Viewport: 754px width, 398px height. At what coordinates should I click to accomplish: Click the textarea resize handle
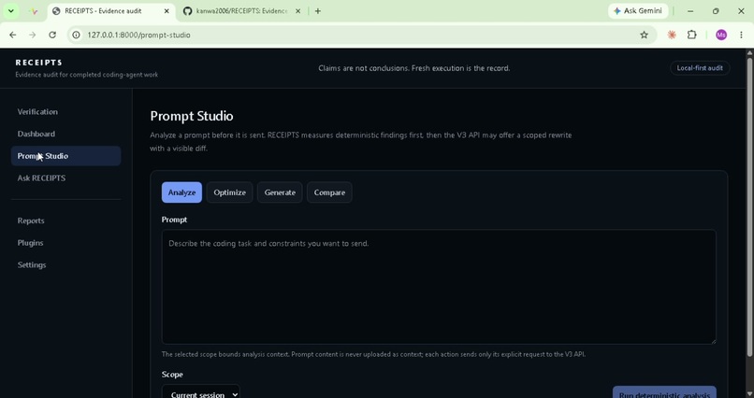point(713,341)
